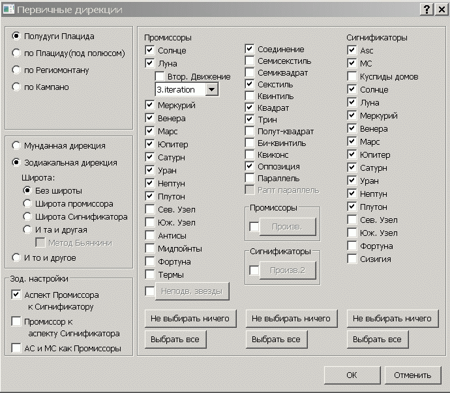Toggle checkbox beside Произв. button

point(254,227)
